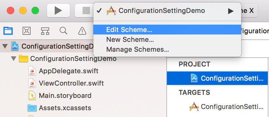Open the Issue navigator (warning triangle icon)

pos(82,31)
